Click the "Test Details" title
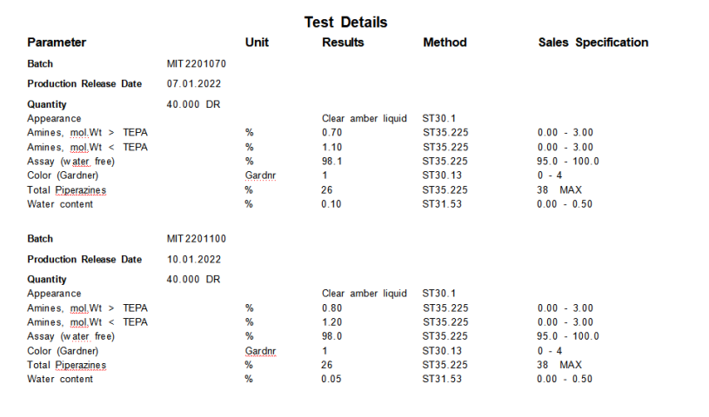 coord(345,22)
